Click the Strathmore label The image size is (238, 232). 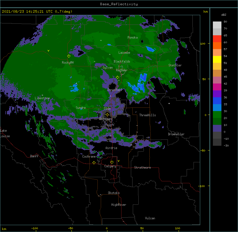point(142,168)
